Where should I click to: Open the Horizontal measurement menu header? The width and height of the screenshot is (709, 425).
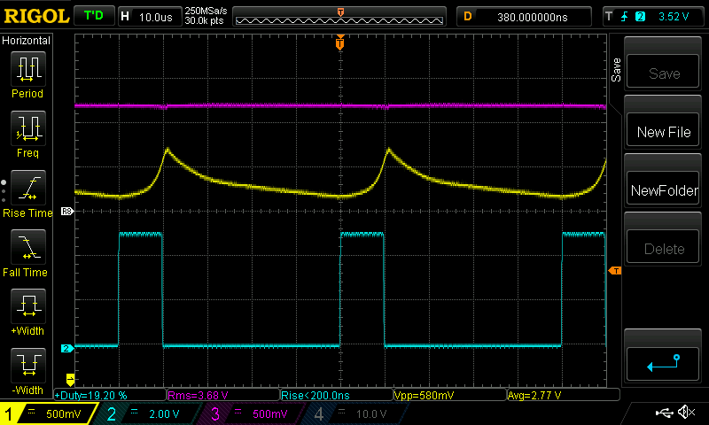(27, 41)
